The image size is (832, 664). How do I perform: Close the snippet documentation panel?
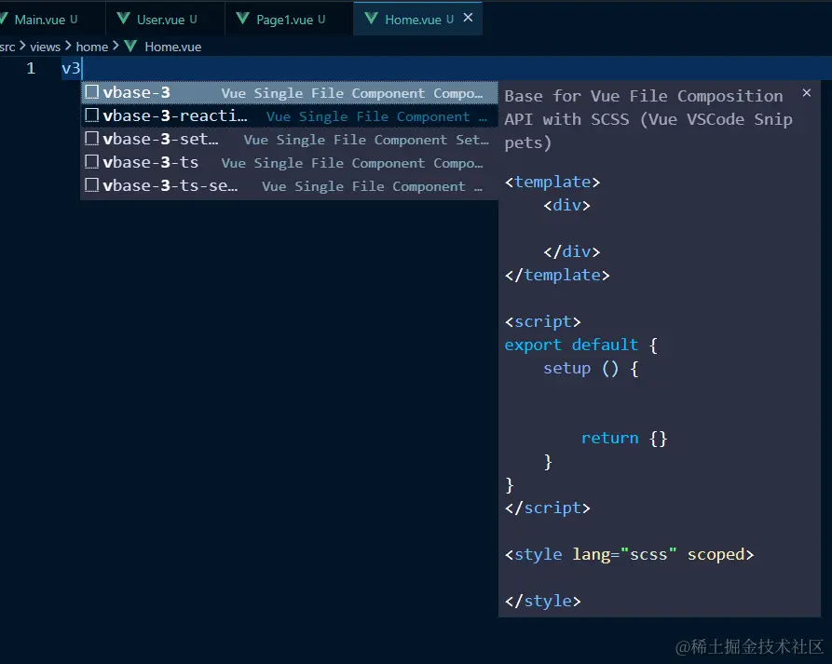(807, 93)
